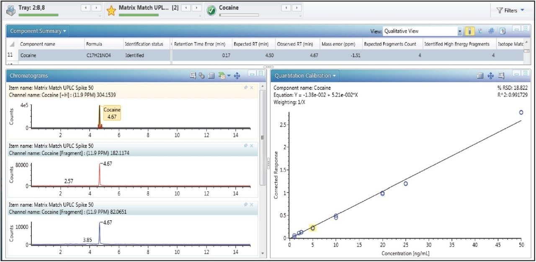Click the Chromatograms table grid icon
Image resolution: width=536 pixels, height=262 pixels.
[x=211, y=76]
